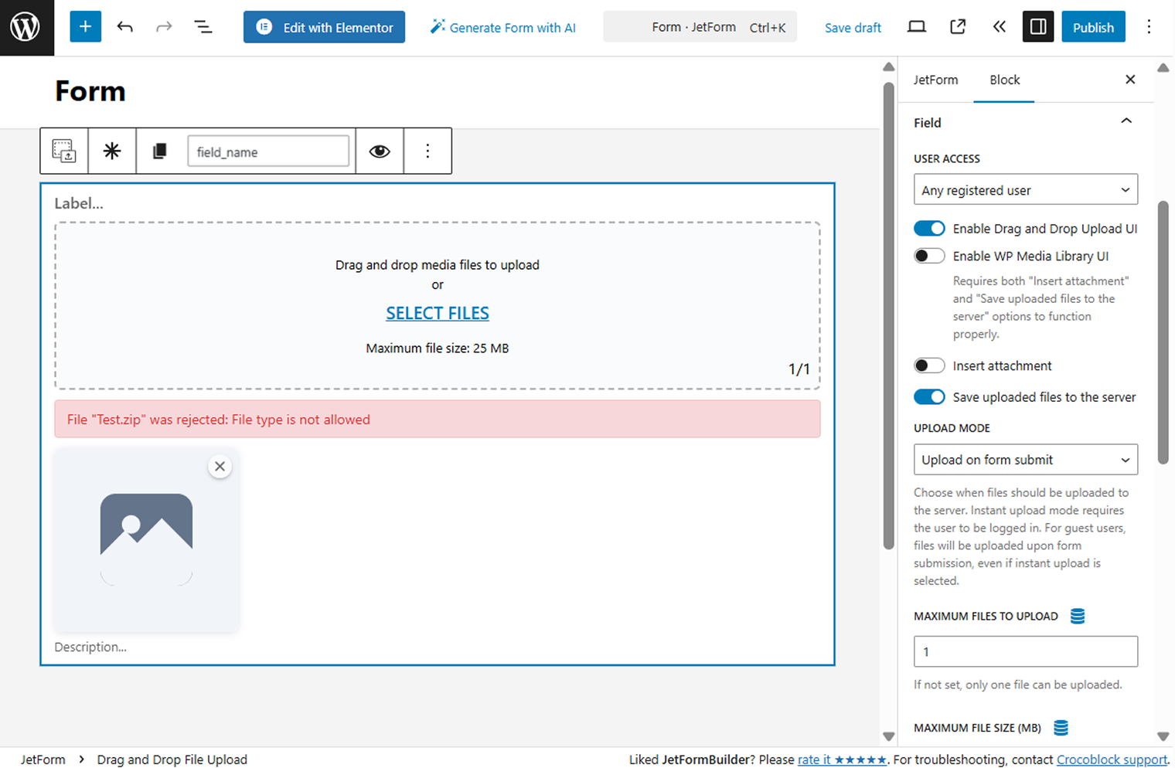Click the sidebar scrollbar up arrow
Viewport: 1175px width, 768px height.
1163,68
